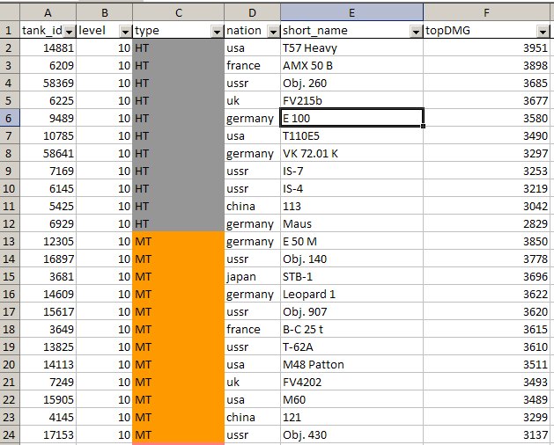Screen dimensions: 554x445
Task: Select row 13 header
Action: [x=10, y=241]
